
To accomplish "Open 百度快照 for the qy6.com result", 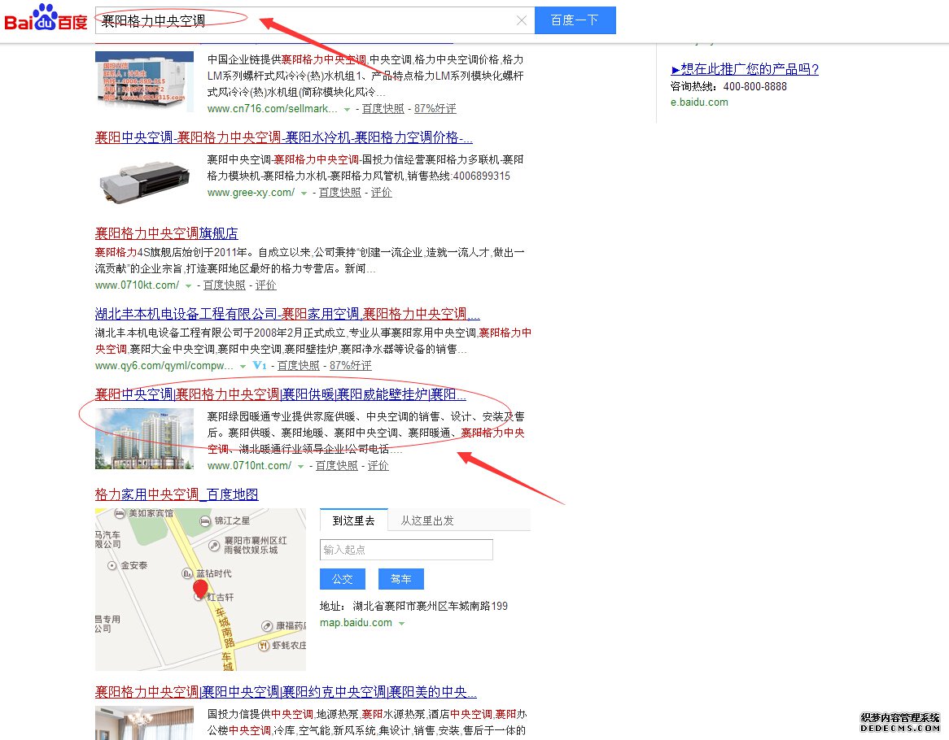I will point(299,366).
